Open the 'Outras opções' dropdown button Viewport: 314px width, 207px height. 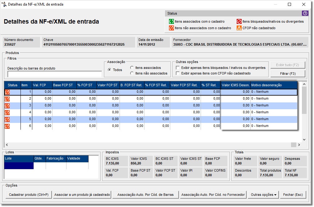point(263,195)
